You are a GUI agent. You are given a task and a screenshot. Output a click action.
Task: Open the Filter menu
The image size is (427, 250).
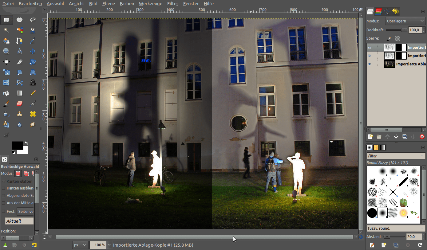point(172,3)
